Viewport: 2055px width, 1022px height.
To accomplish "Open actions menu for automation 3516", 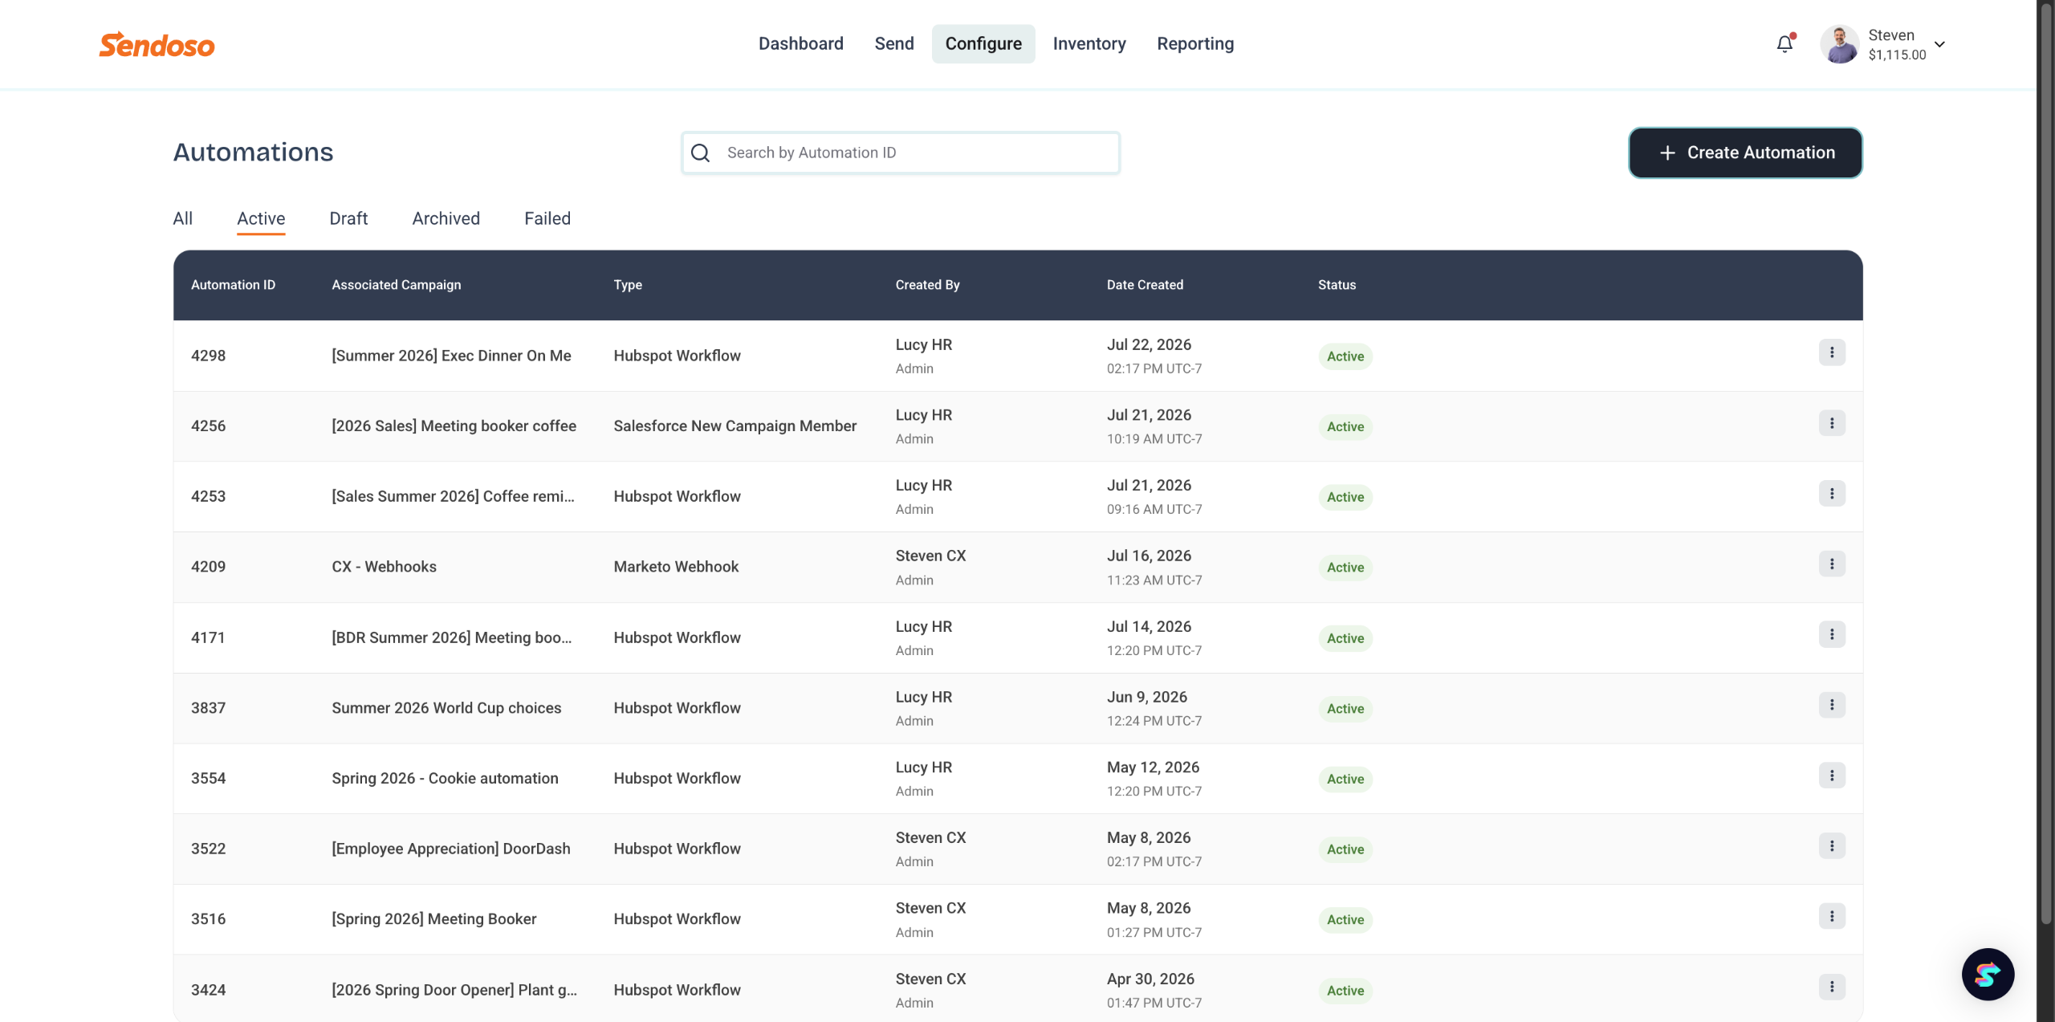I will tap(1832, 916).
